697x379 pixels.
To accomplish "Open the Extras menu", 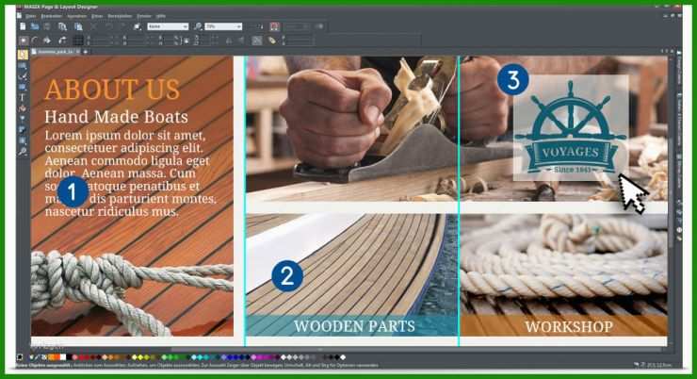I will click(x=97, y=16).
